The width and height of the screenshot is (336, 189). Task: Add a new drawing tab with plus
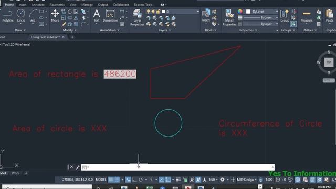[x=72, y=37]
